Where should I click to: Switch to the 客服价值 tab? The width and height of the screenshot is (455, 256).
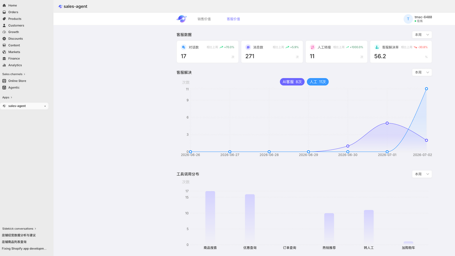233,19
